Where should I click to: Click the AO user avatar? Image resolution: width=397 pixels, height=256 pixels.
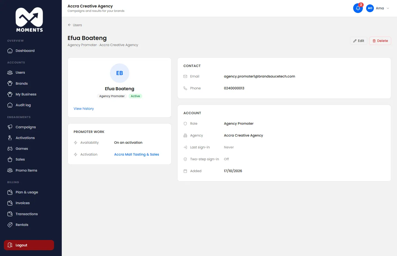(x=370, y=8)
